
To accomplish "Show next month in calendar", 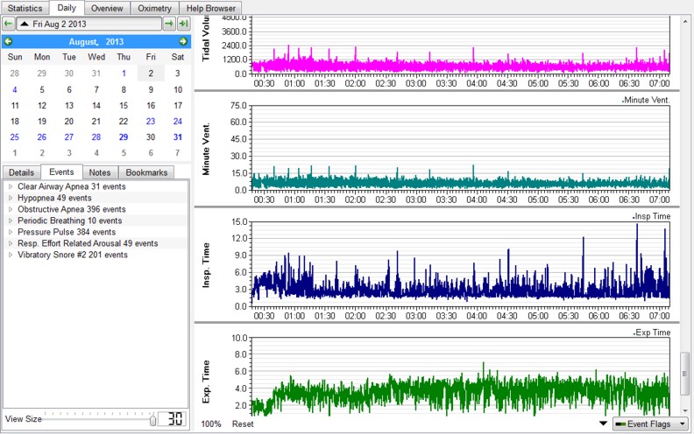I will point(183,41).
